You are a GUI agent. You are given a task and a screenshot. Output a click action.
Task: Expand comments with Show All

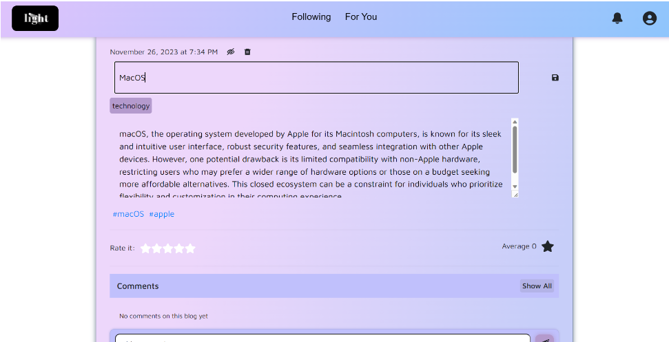tap(537, 286)
